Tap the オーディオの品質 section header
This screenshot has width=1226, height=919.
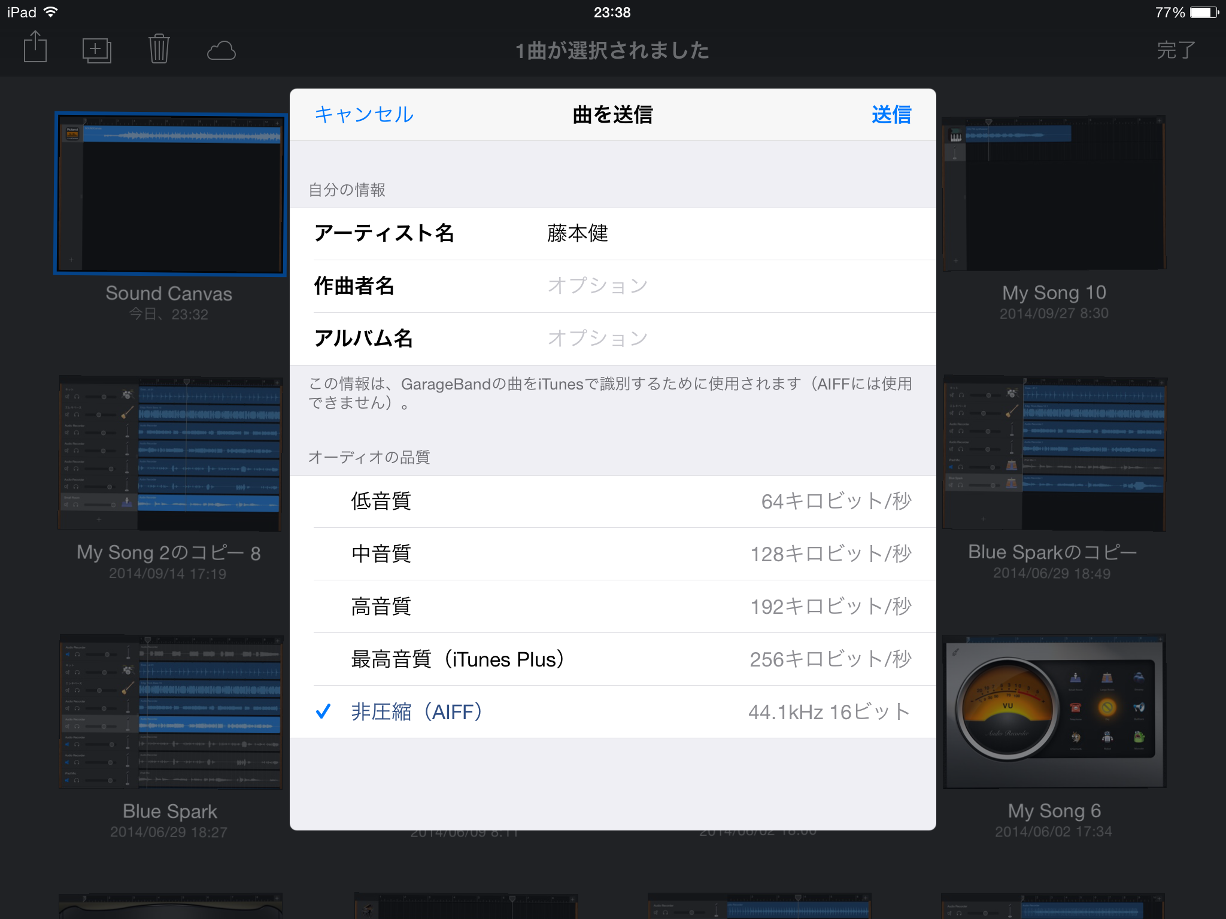click(x=369, y=458)
